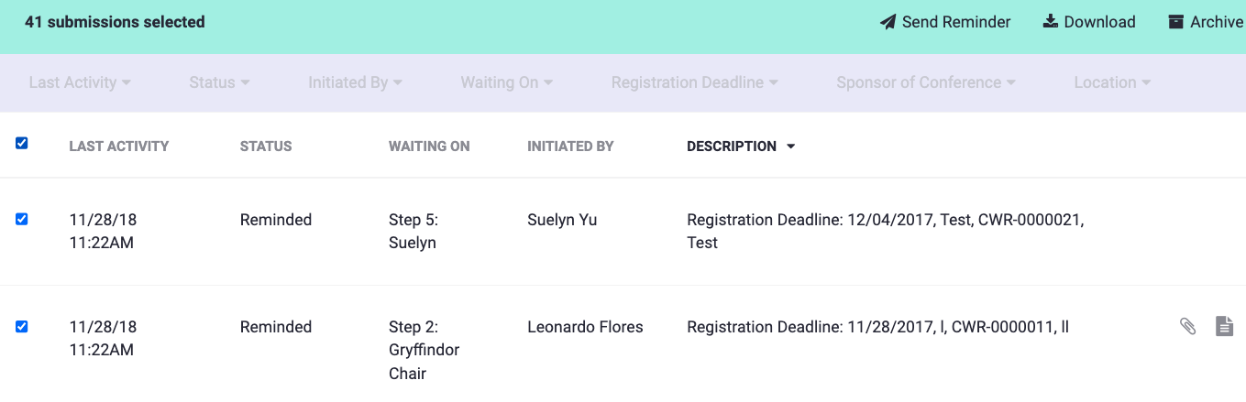Uncheck the Suelyn Yu submission checkbox
Screen dimensions: 1246x402
coord(22,219)
